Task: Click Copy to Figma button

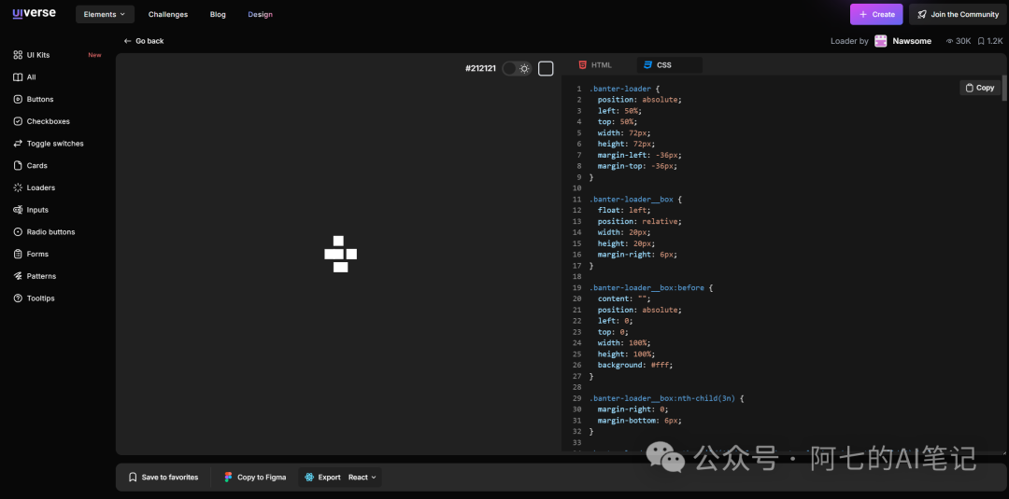Action: (254, 478)
